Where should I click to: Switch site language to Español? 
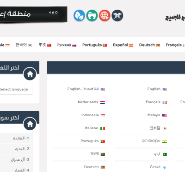click(x=123, y=45)
